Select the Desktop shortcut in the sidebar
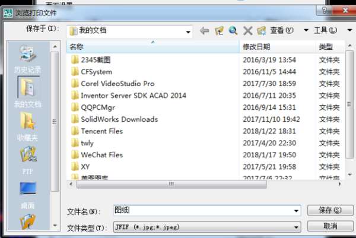This screenshot has height=238, width=356. pyautogui.click(x=28, y=195)
